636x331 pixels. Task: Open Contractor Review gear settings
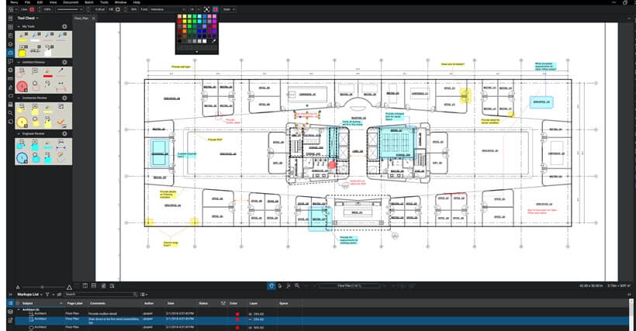click(x=64, y=98)
